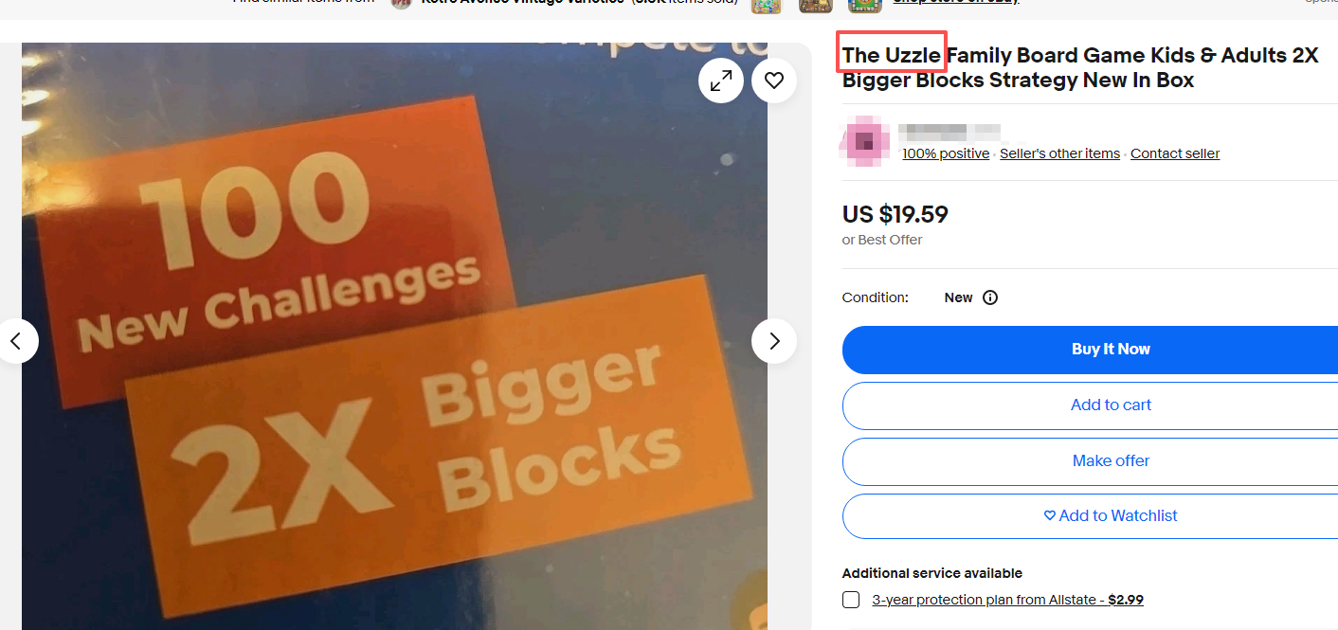Viewport: 1338px width, 630px height.
Task: Click the Shop store on eBay link
Action: point(955,3)
